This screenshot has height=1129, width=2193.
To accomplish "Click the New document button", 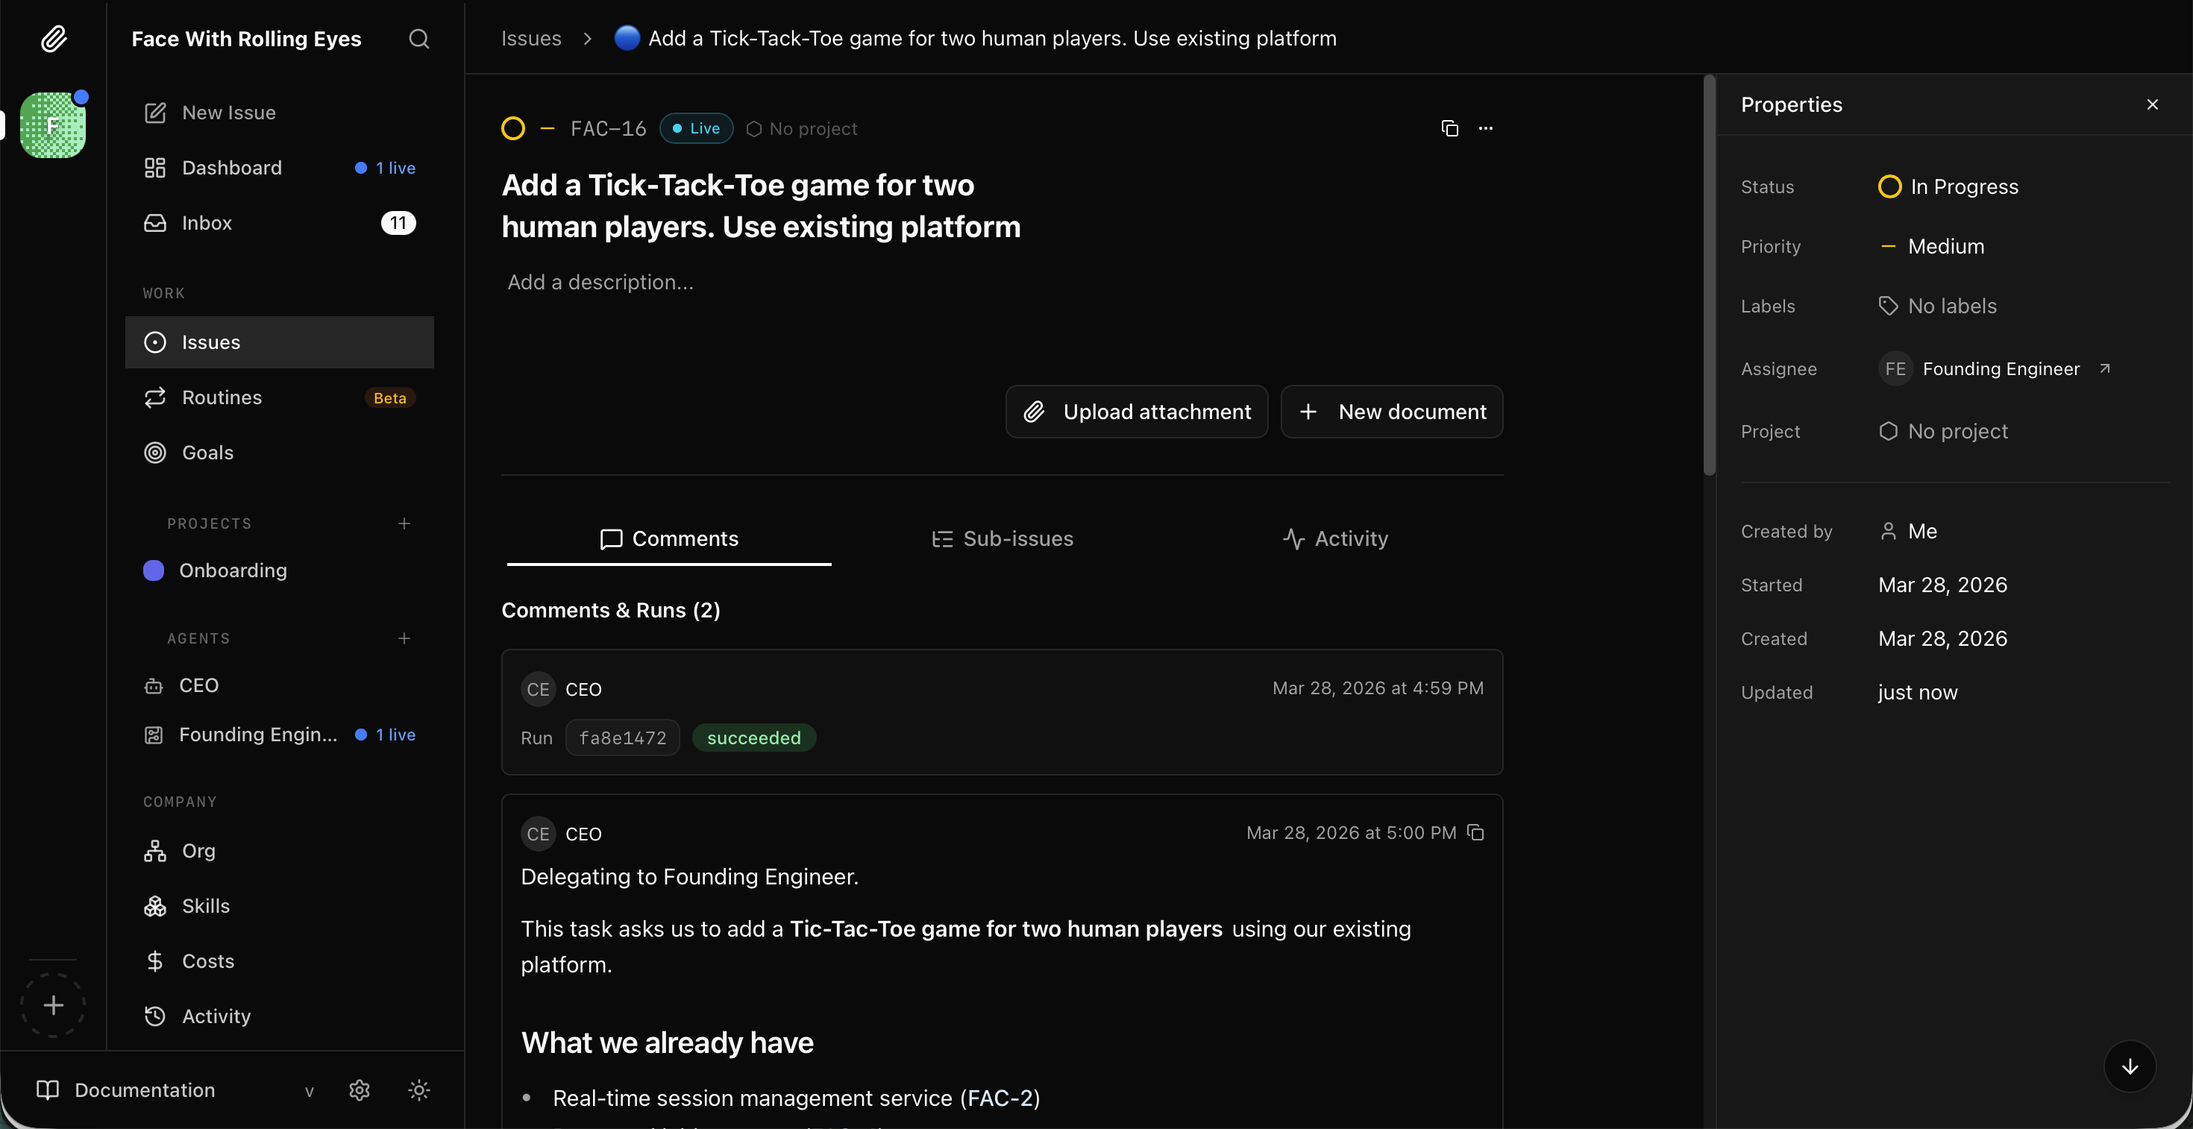I will pos(1391,411).
